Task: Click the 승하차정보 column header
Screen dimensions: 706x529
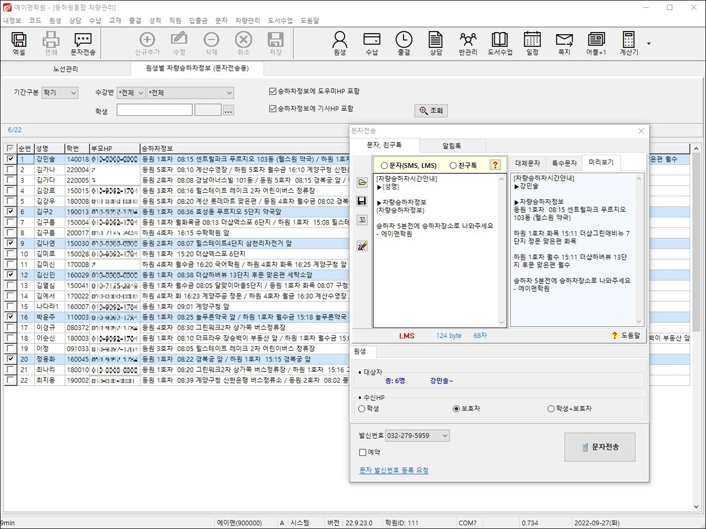Action: (244, 149)
